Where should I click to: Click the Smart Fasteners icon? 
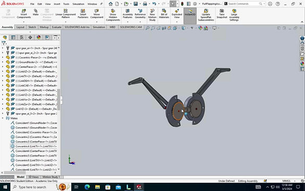coord(83,14)
